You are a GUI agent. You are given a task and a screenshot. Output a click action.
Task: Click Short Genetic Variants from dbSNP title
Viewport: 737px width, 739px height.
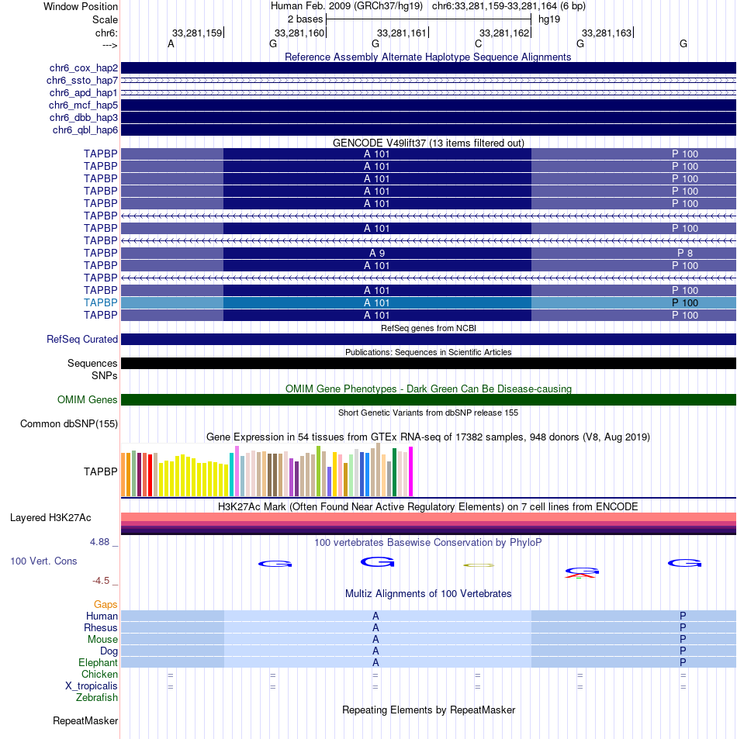pos(428,413)
